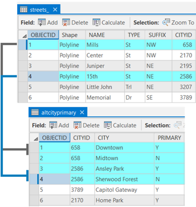Click PRIMARY value Y in Ansley Park row
Image resolution: width=196 pixels, height=207 pixels.
click(169, 169)
